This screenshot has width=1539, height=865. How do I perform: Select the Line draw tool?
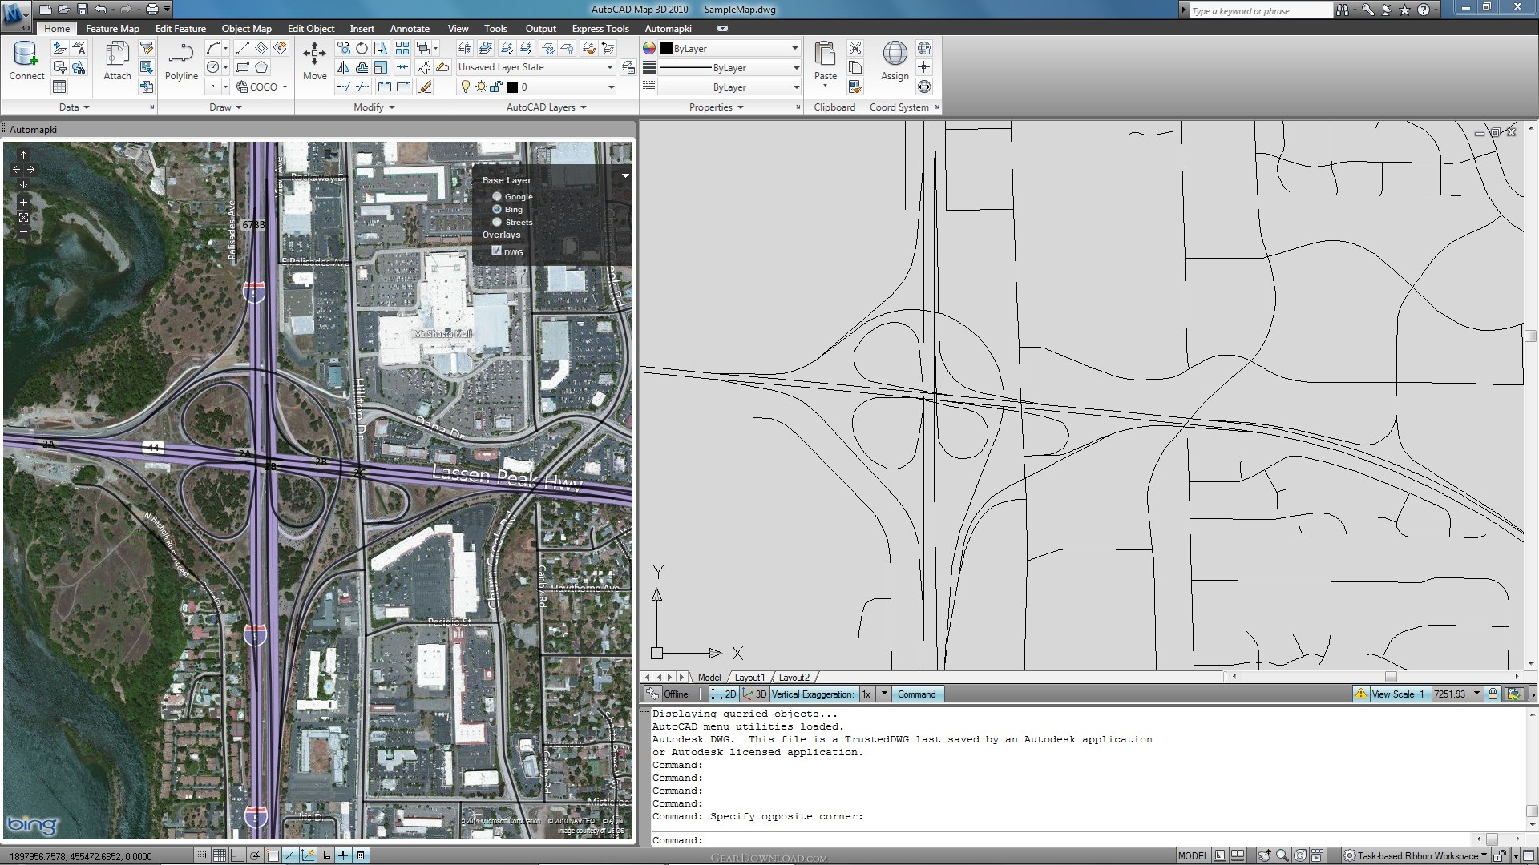pyautogui.click(x=242, y=48)
